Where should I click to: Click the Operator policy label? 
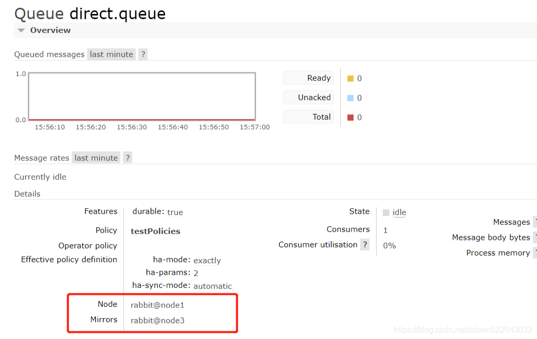(x=88, y=246)
